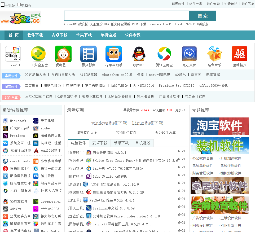The width and height of the screenshot is (255, 232).
Task: Click the dreamweaver Dw icon
Action: 36,202
